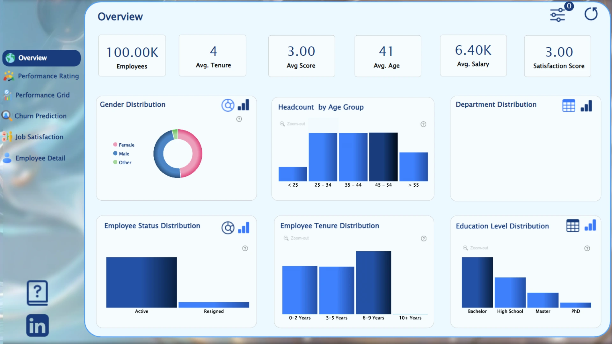This screenshot has height=344, width=612.
Task: Click the 6.40K Avg. Salary card
Action: click(x=473, y=56)
